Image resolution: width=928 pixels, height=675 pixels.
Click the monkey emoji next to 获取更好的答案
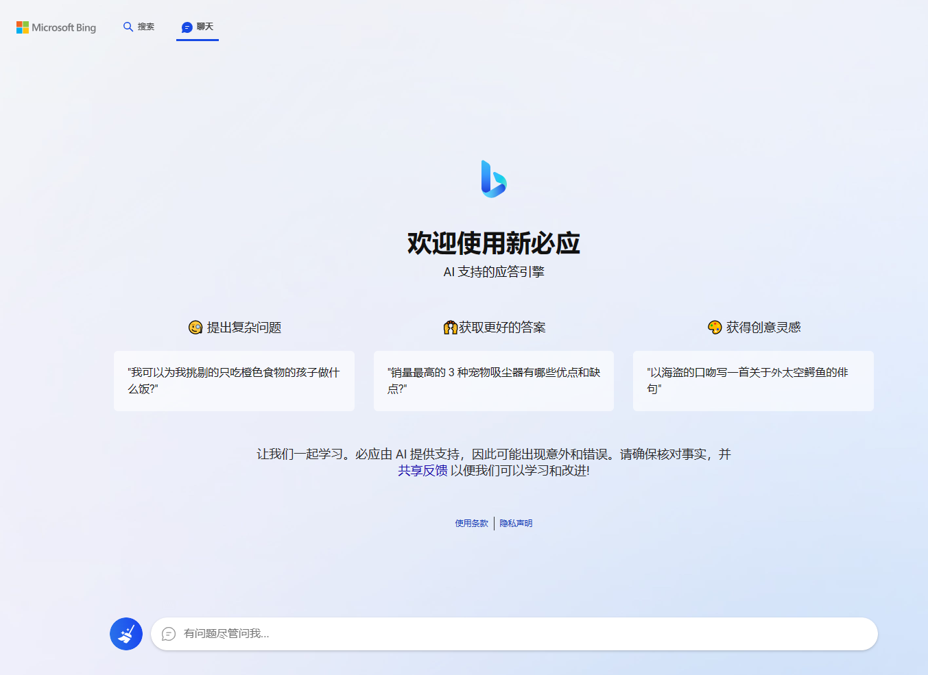(449, 328)
